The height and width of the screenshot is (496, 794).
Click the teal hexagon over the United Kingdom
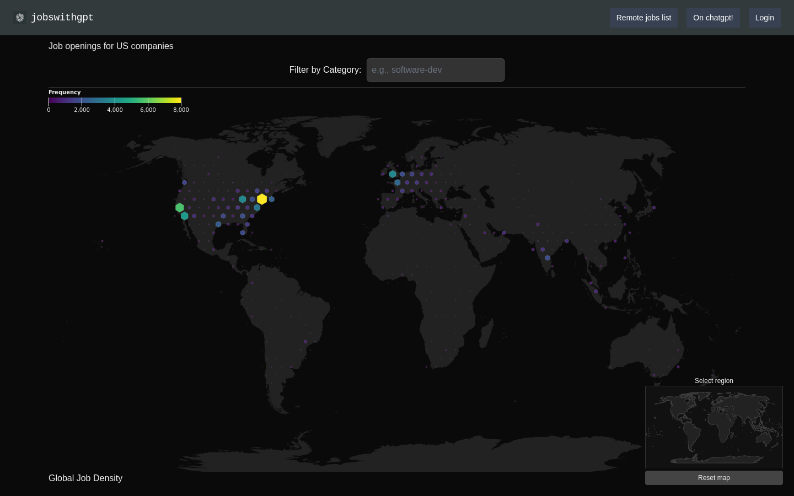coord(393,174)
